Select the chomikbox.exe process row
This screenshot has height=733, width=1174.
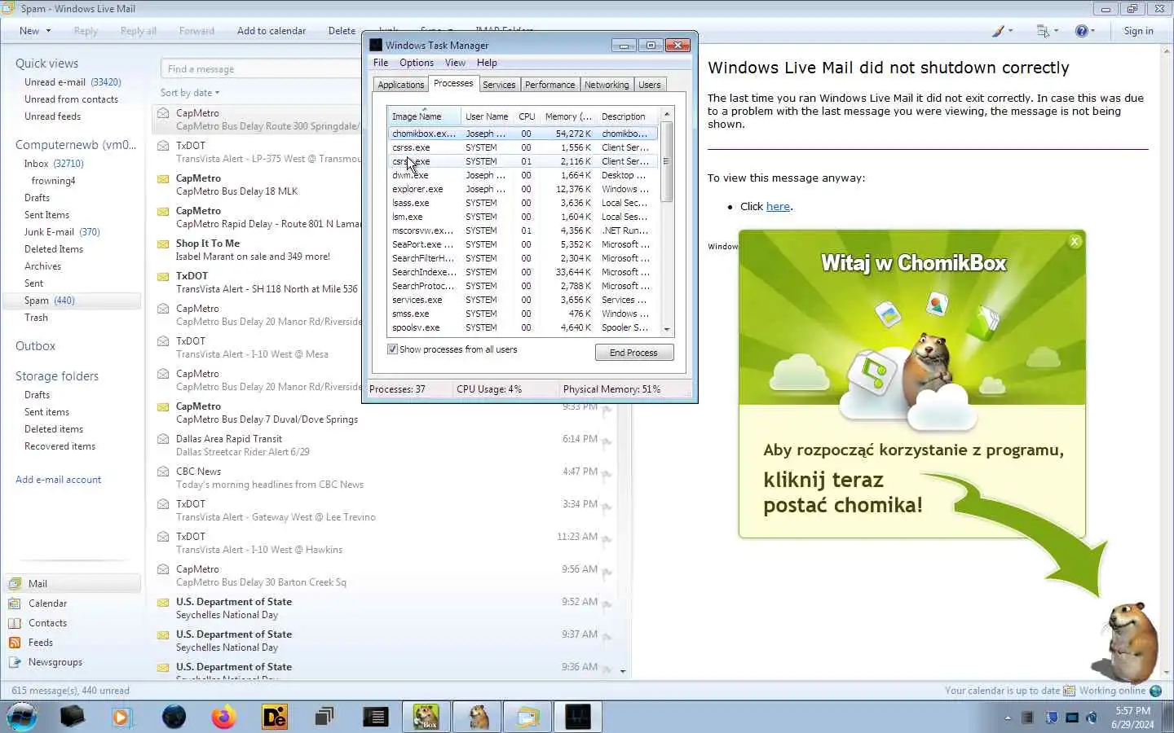(522, 134)
